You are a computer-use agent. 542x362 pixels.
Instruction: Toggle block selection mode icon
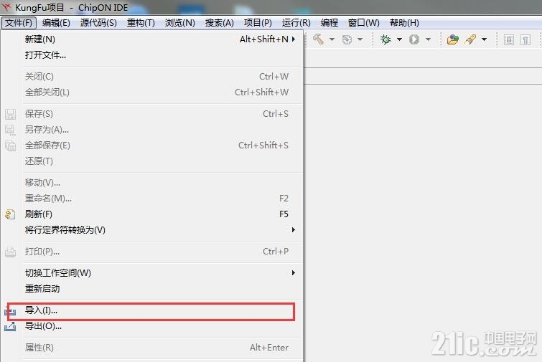[x=509, y=39]
